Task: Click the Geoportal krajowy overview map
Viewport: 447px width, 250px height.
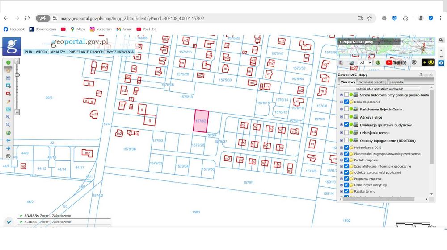Action: [x=386, y=47]
